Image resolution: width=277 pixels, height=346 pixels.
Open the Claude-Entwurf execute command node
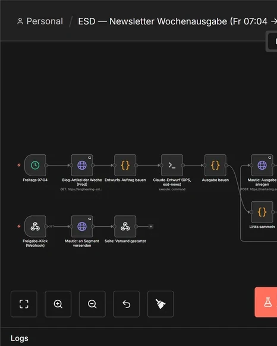coord(172,165)
